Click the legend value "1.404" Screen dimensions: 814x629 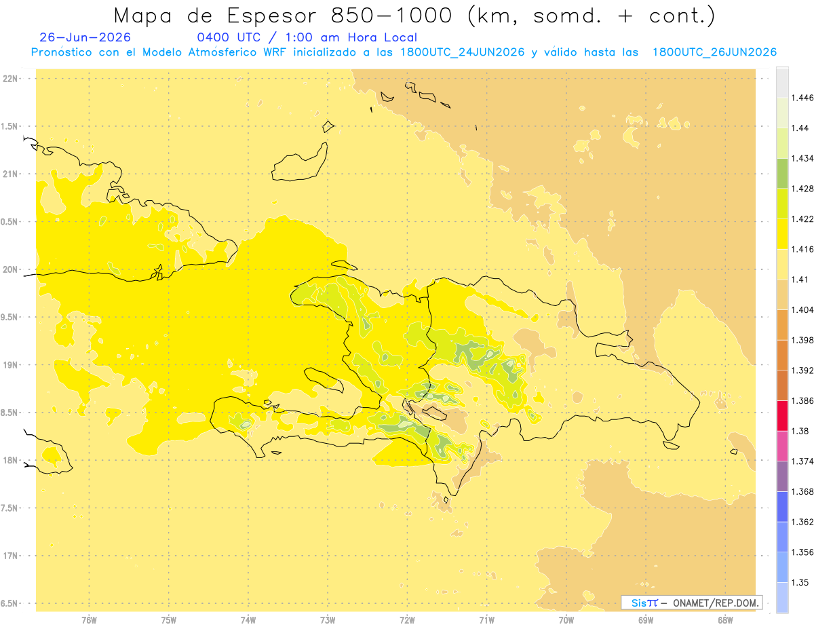coord(802,309)
